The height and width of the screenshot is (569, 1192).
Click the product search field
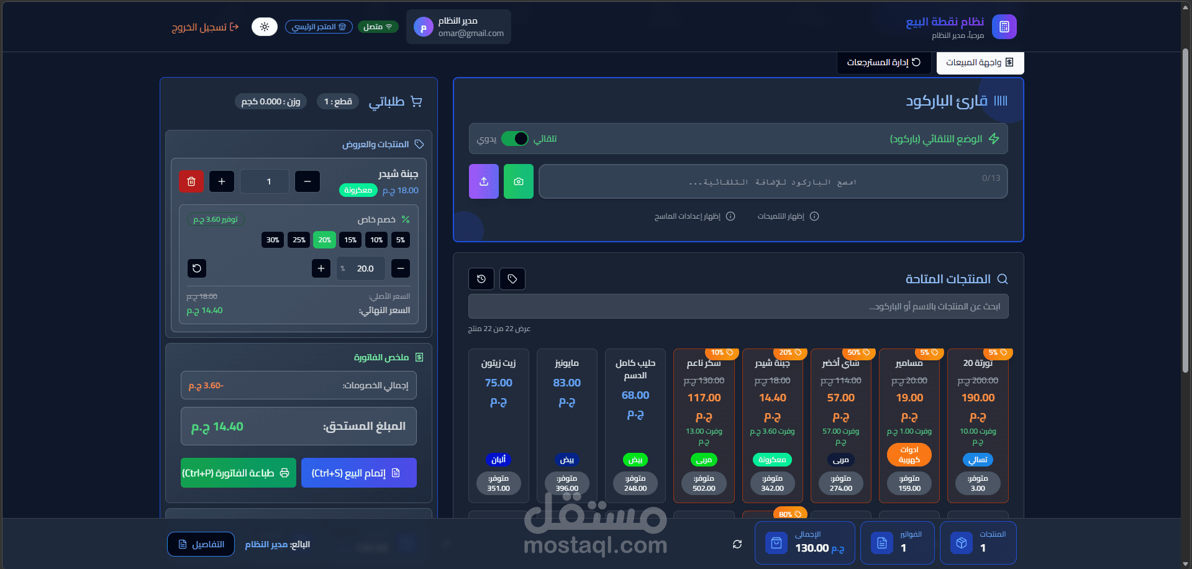(x=737, y=306)
